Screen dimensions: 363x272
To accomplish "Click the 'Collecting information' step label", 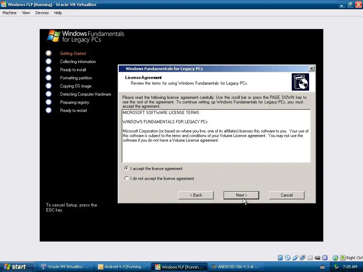I will click(x=78, y=62).
